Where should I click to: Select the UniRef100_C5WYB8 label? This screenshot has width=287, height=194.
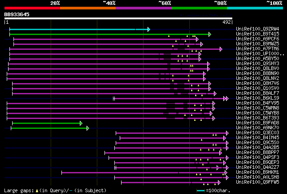[257, 113]
